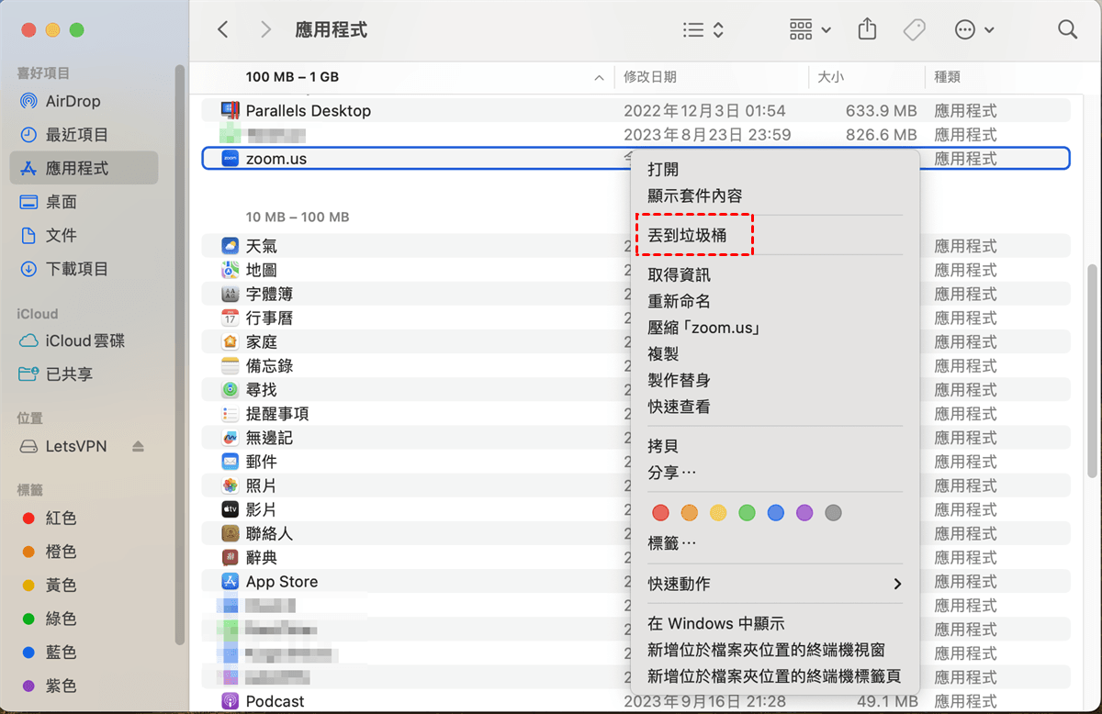Eject the LetsVPN volume
This screenshot has width=1102, height=714.
(138, 446)
